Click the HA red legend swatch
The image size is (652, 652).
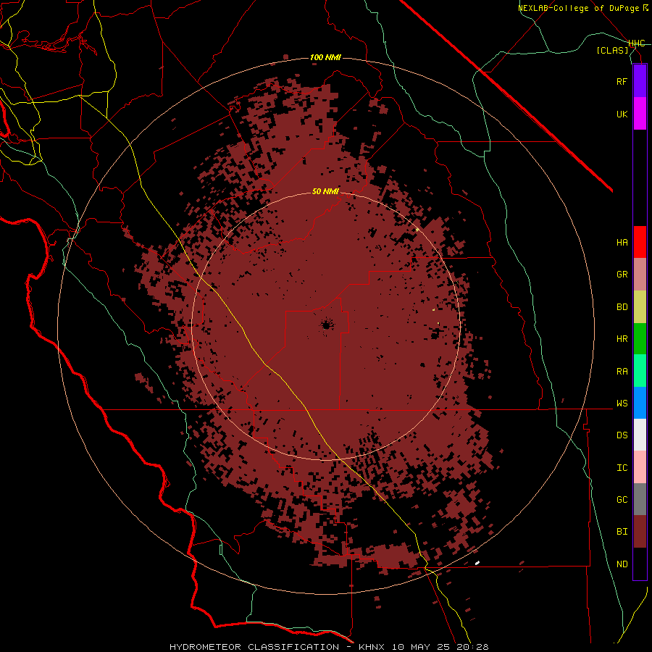[640, 242]
